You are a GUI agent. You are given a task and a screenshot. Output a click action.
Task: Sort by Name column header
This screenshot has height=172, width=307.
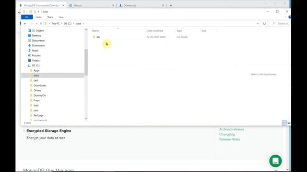[95, 31]
